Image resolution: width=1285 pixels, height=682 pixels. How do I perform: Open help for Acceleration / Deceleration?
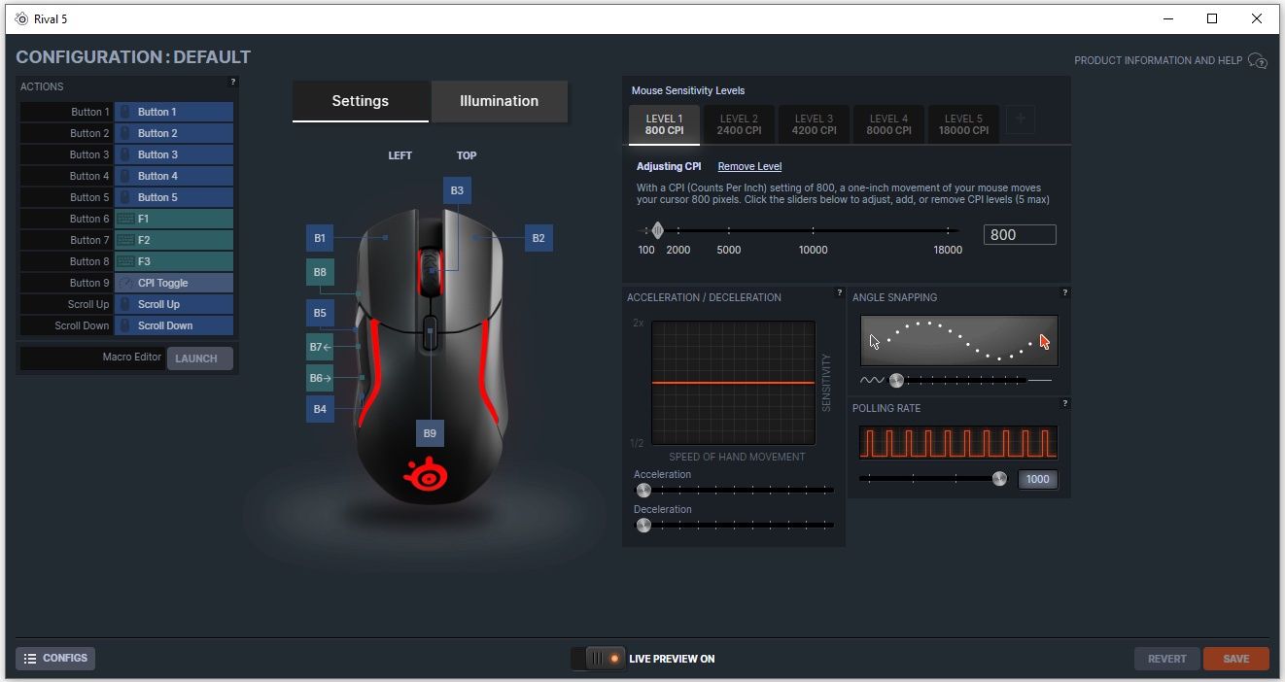point(840,292)
